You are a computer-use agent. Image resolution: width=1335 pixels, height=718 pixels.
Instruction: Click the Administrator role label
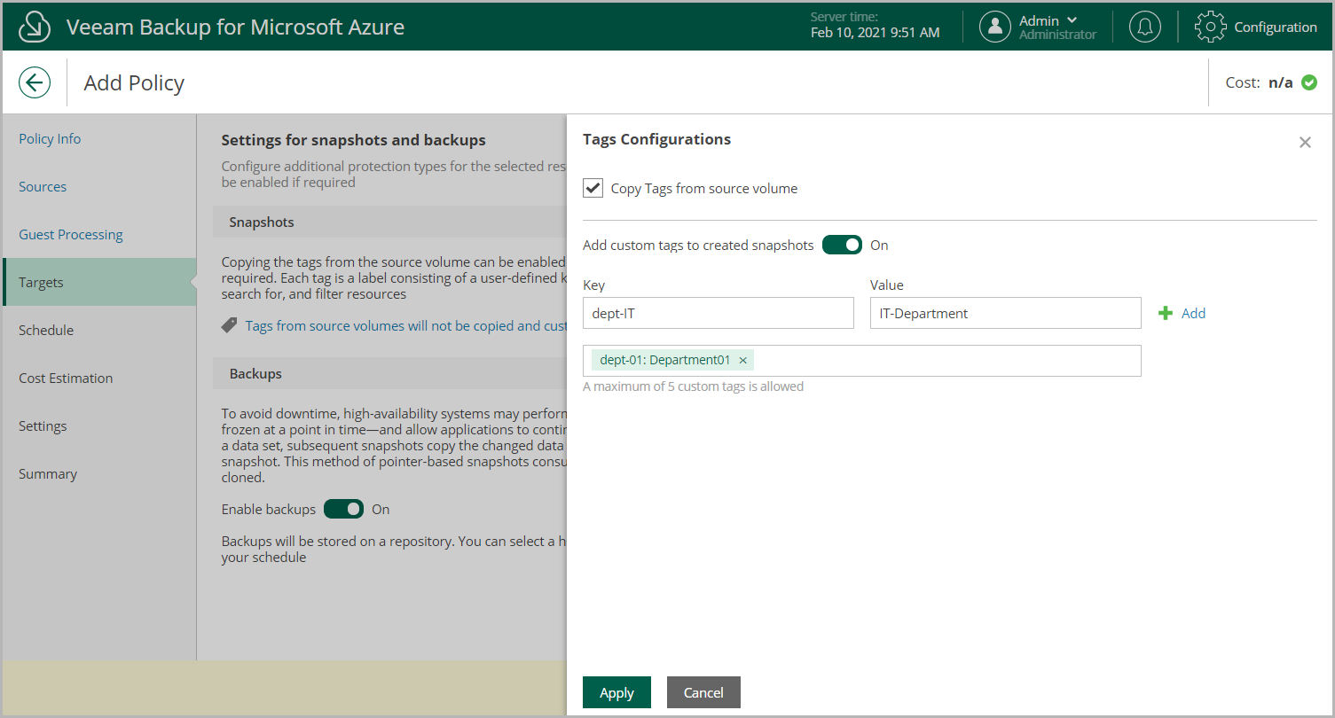coord(1057,35)
